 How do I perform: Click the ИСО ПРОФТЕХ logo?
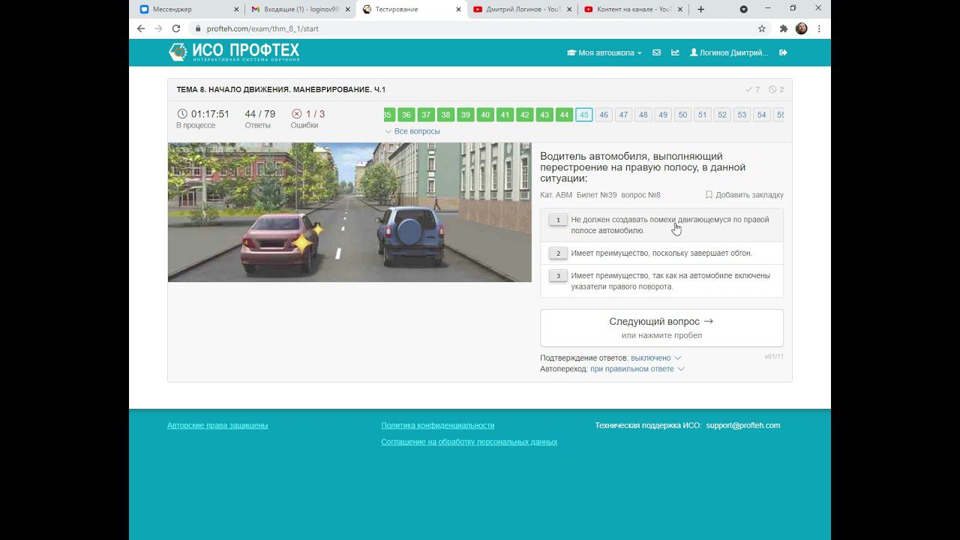[234, 52]
